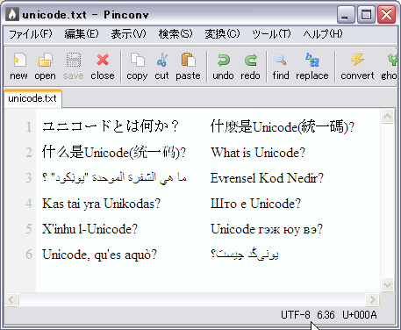The width and height of the screenshot is (401, 330).
Task: Click the horizontal scrollbar right arrow
Action: point(372,299)
